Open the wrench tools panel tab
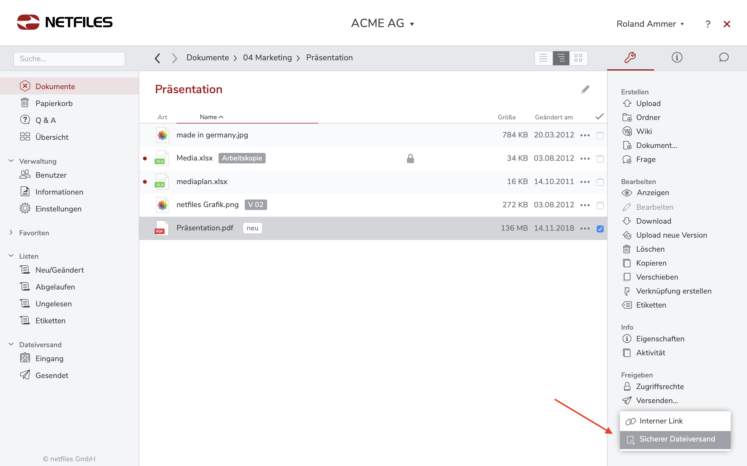The width and height of the screenshot is (747, 466). click(630, 58)
